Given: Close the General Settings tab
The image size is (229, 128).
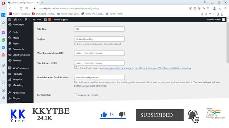Looking at the screenshot, I should coord(37,2).
